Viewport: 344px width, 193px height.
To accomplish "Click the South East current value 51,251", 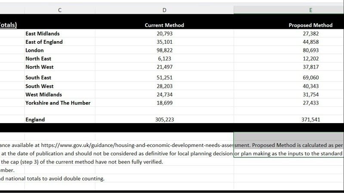I will tap(165, 78).
